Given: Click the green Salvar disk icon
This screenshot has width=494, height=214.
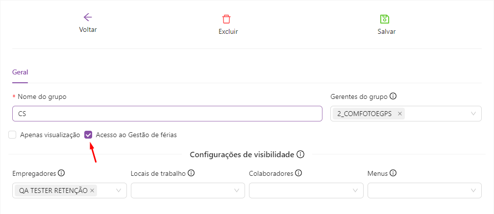Looking at the screenshot, I should click(x=385, y=19).
